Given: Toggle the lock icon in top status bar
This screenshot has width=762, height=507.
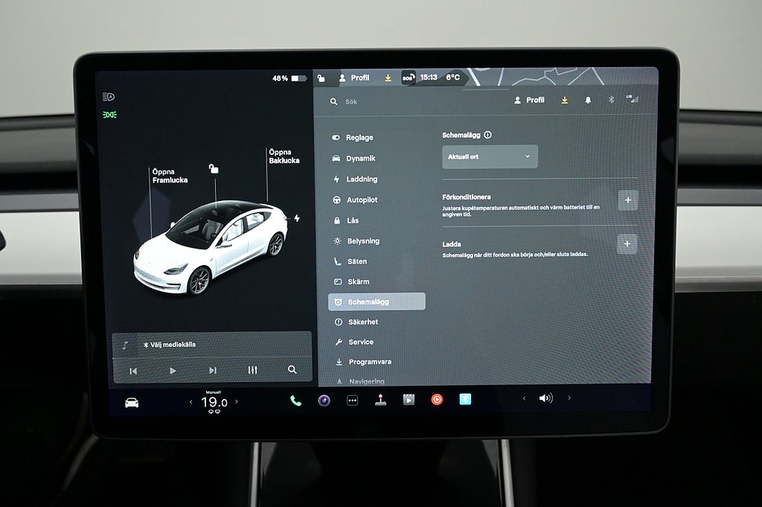Looking at the screenshot, I should pos(321,77).
